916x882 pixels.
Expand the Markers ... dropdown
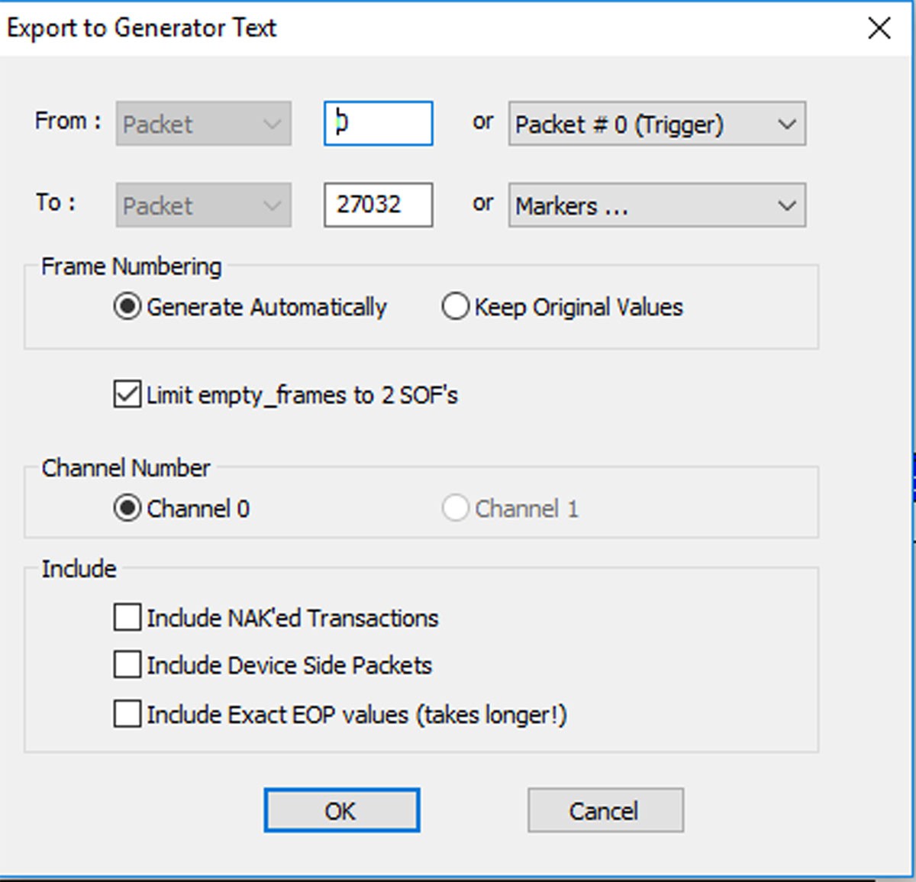pos(656,205)
